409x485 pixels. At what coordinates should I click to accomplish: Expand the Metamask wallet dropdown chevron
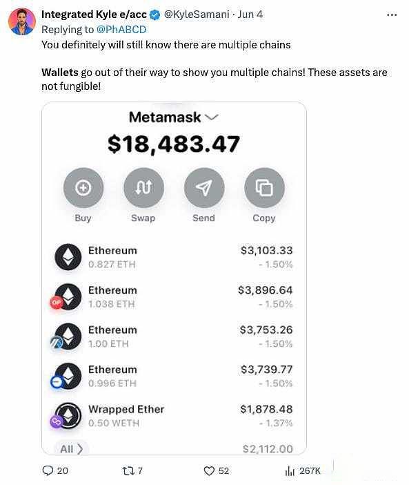pyautogui.click(x=212, y=117)
